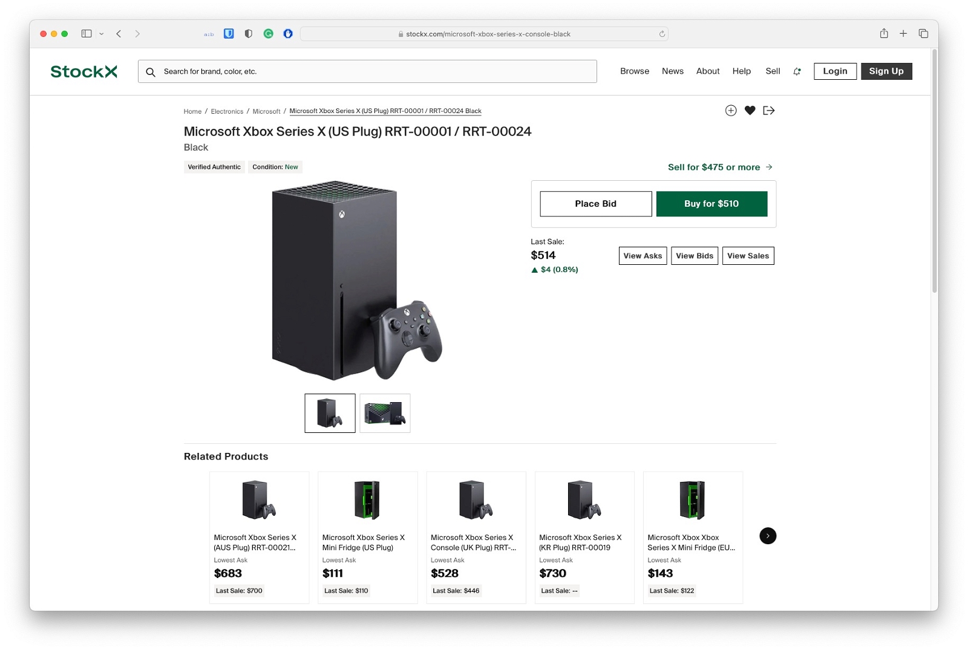Go back with Safari back arrow
Image resolution: width=968 pixels, height=650 pixels.
tap(119, 34)
